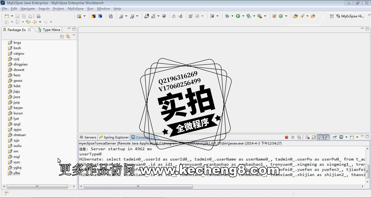Click the Open Perspective icon

(x=332, y=16)
